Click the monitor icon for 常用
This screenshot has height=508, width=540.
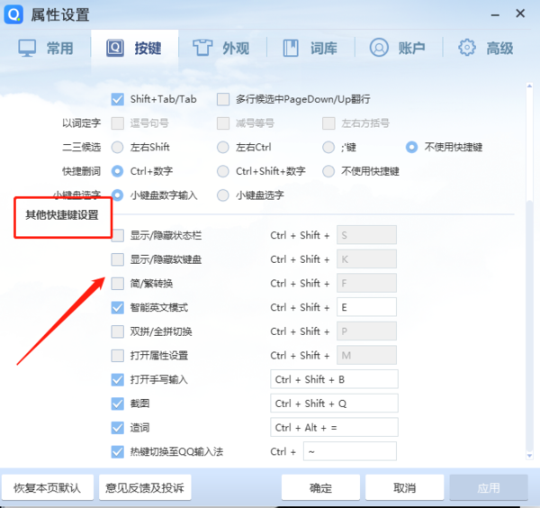point(27,48)
